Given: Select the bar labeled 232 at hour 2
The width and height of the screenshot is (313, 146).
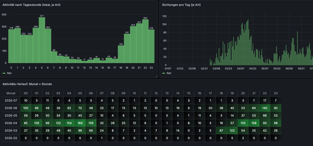Looking at the screenshot, I should (23, 49).
